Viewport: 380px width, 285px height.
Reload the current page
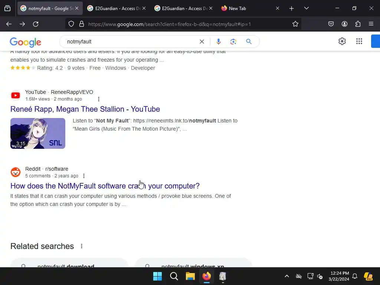coord(36,24)
